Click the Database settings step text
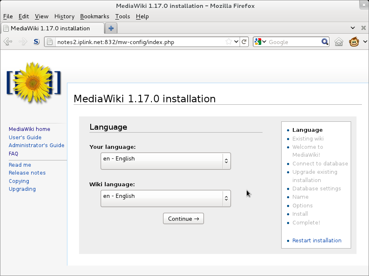 317,189
